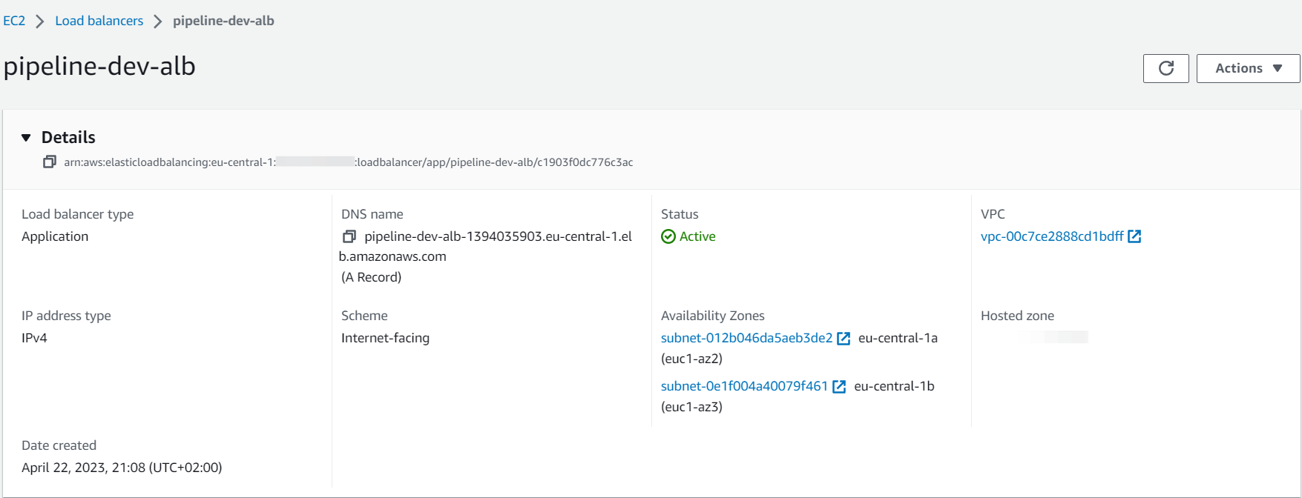Click the pipeline-dev-alb page heading
The image size is (1302, 498).
pos(99,67)
